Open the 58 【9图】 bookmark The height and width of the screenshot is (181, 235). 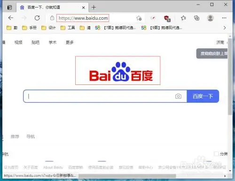[162, 28]
